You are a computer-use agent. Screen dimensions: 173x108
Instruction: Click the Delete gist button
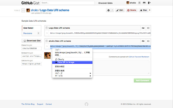[x=132, y=10]
